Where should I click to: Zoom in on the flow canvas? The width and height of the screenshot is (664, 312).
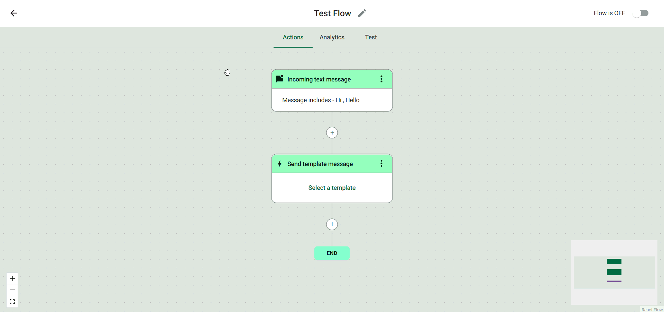[12, 279]
